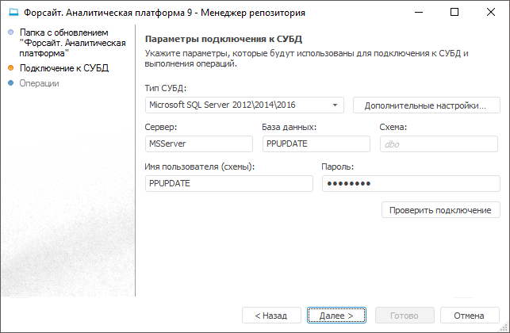Open the 'Тип СУБД' dropdown arrow
This screenshot has width=510, height=333.
tap(336, 105)
